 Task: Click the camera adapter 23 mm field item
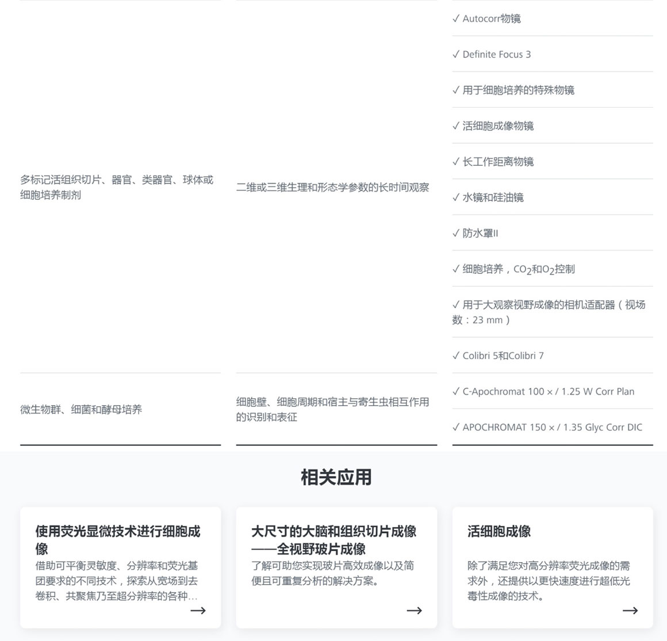click(548, 312)
